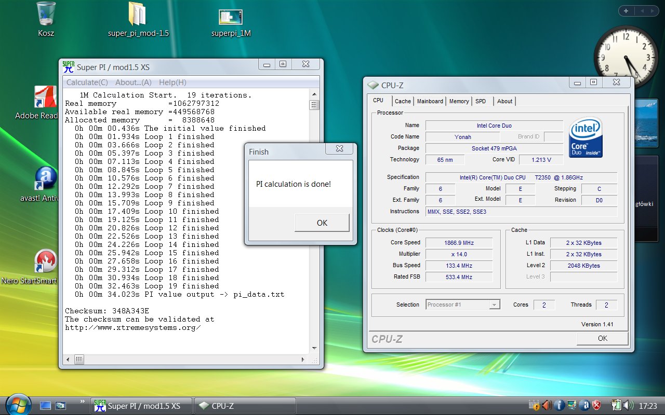Viewport: 665px width, 415px height.
Task: Click 'PI value output -> pi_data.txt' line
Action: point(180,295)
